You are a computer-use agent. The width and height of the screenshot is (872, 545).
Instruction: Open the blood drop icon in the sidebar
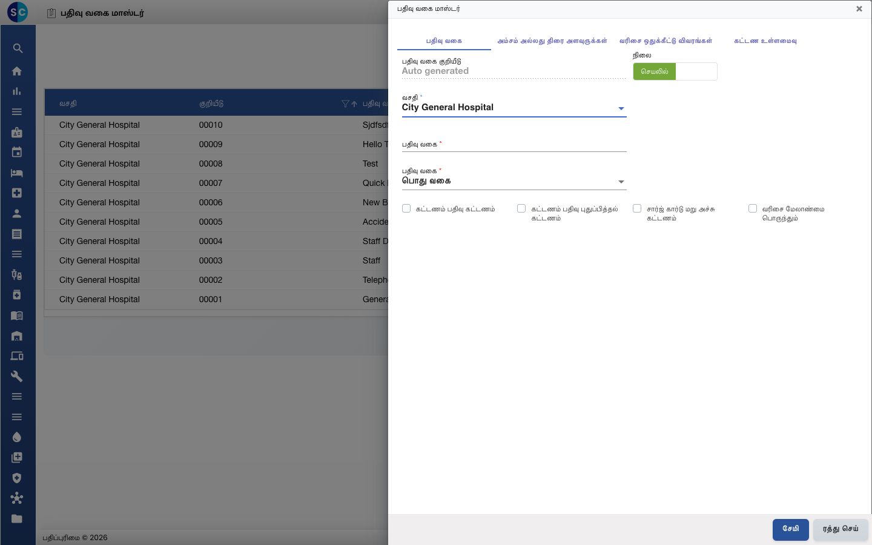[17, 437]
